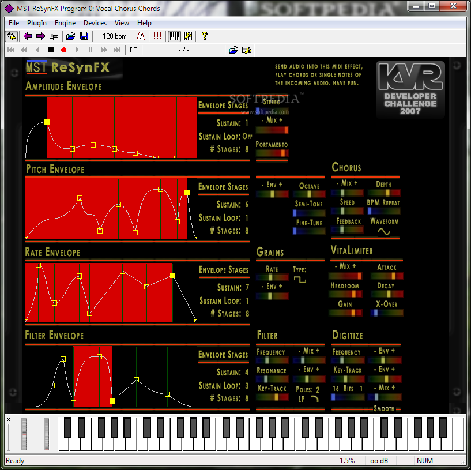Toggle the metronome icon
Viewport: 471px width, 470px height.
coord(141,36)
